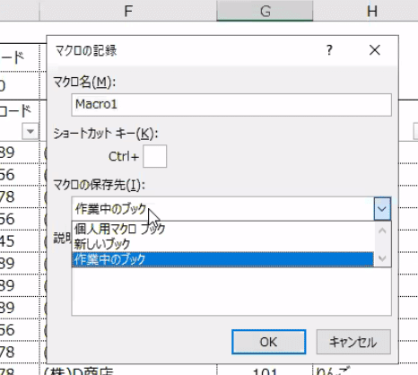Image resolution: width=418 pixels, height=375 pixels.
Task: Click the キャンセル button
Action: point(353,342)
